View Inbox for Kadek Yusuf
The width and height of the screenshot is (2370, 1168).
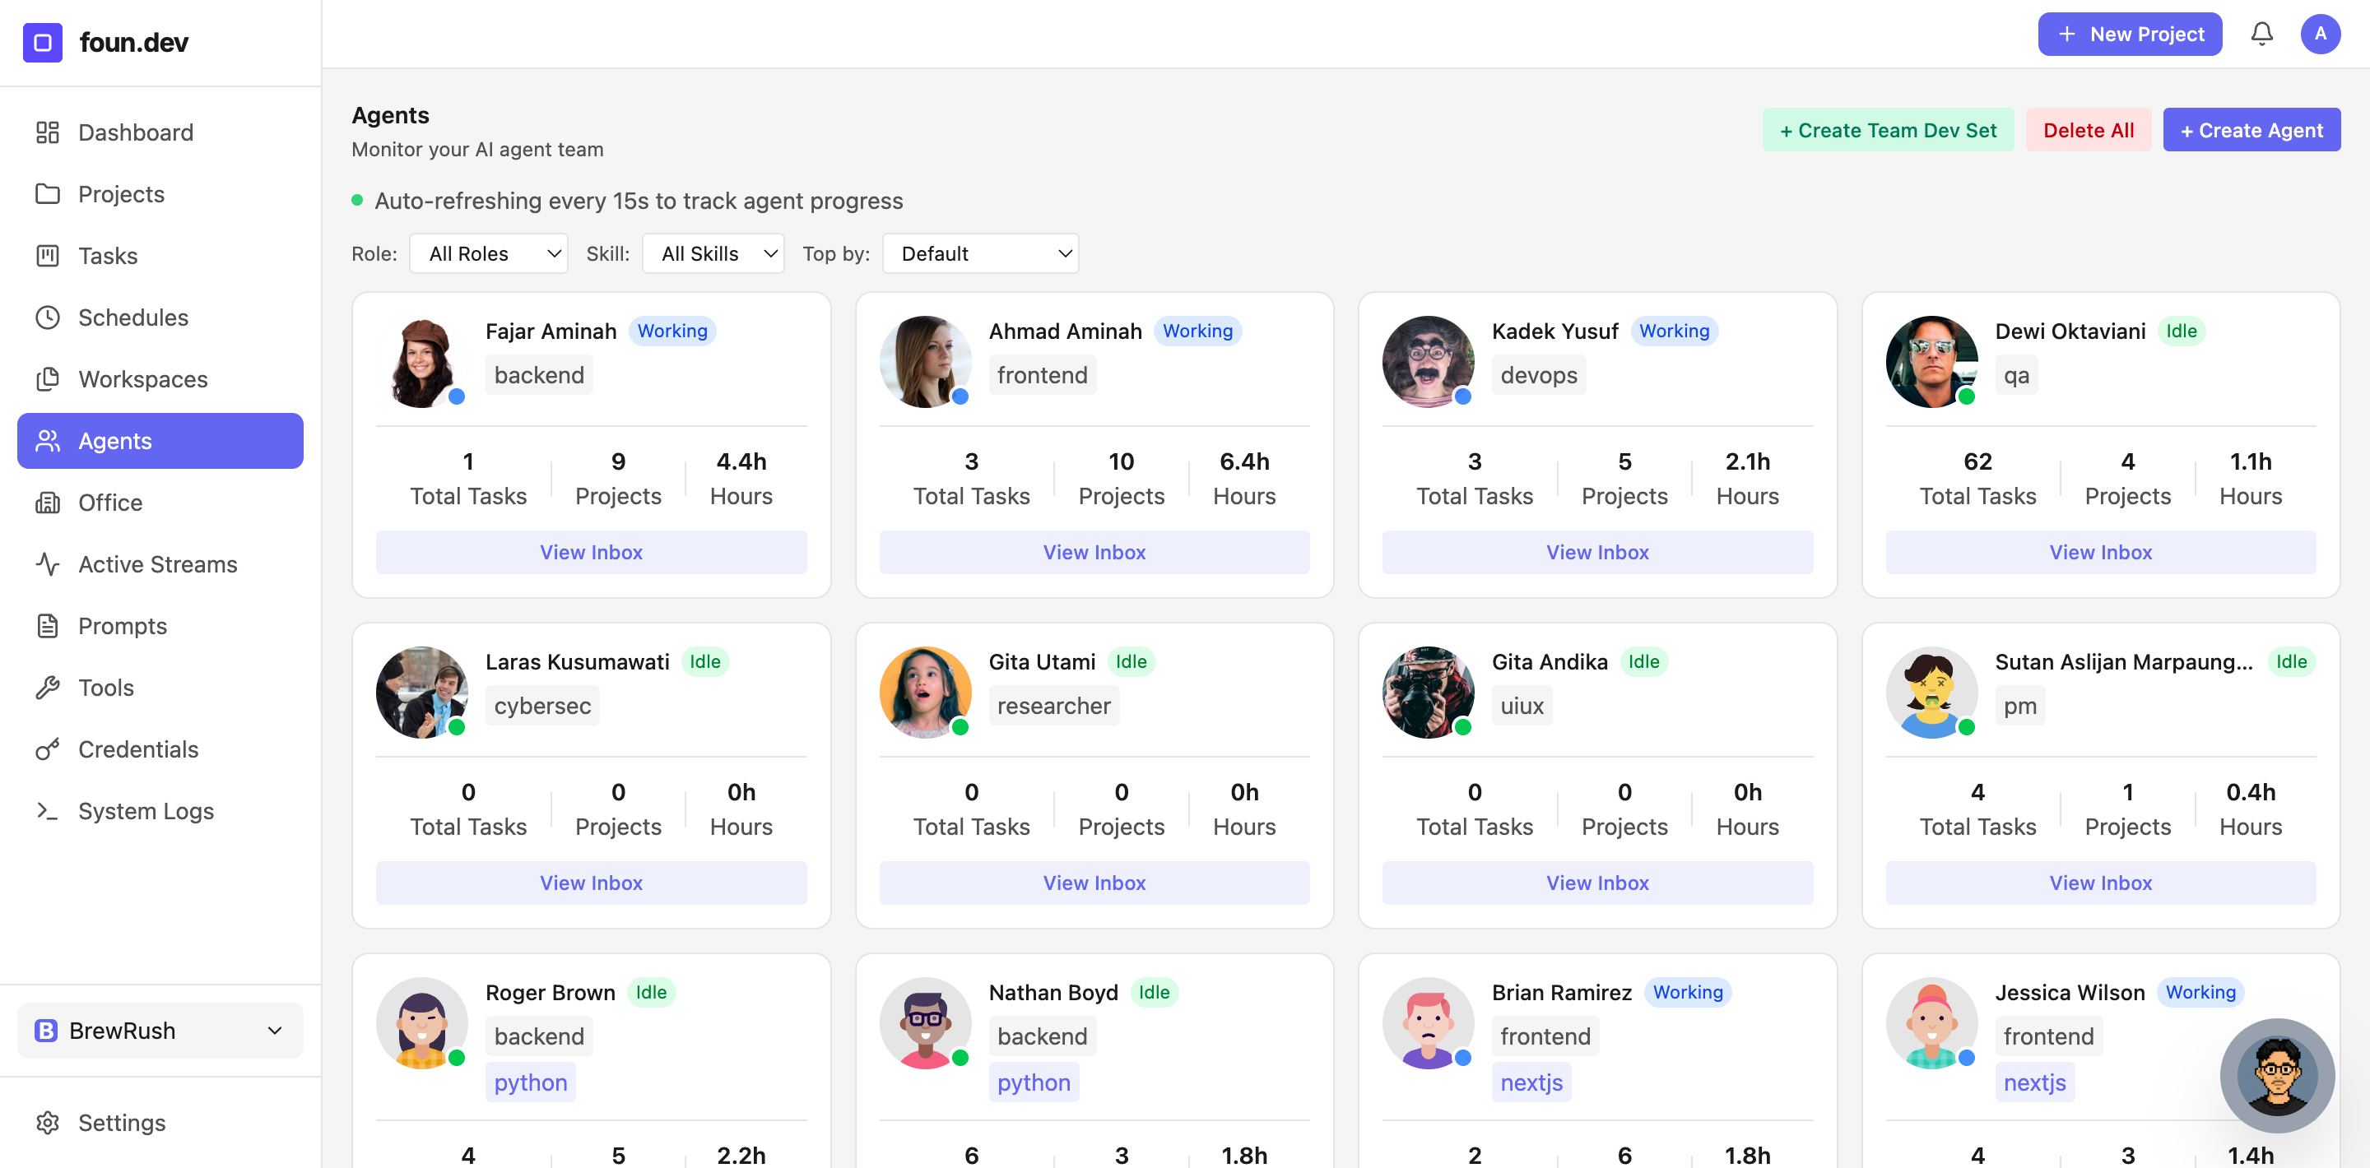tap(1597, 552)
